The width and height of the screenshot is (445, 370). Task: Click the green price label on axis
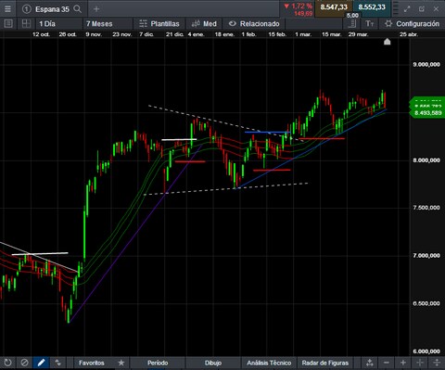pyautogui.click(x=427, y=108)
